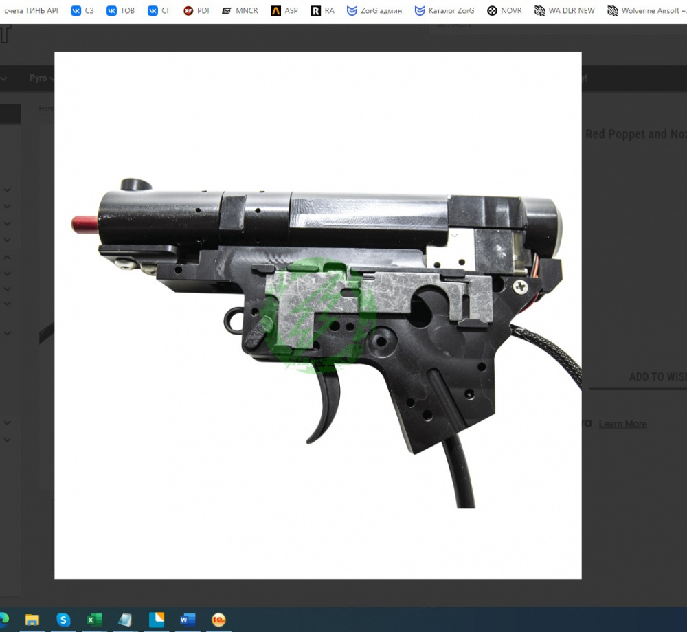Follow the "Learn More" link

[622, 424]
